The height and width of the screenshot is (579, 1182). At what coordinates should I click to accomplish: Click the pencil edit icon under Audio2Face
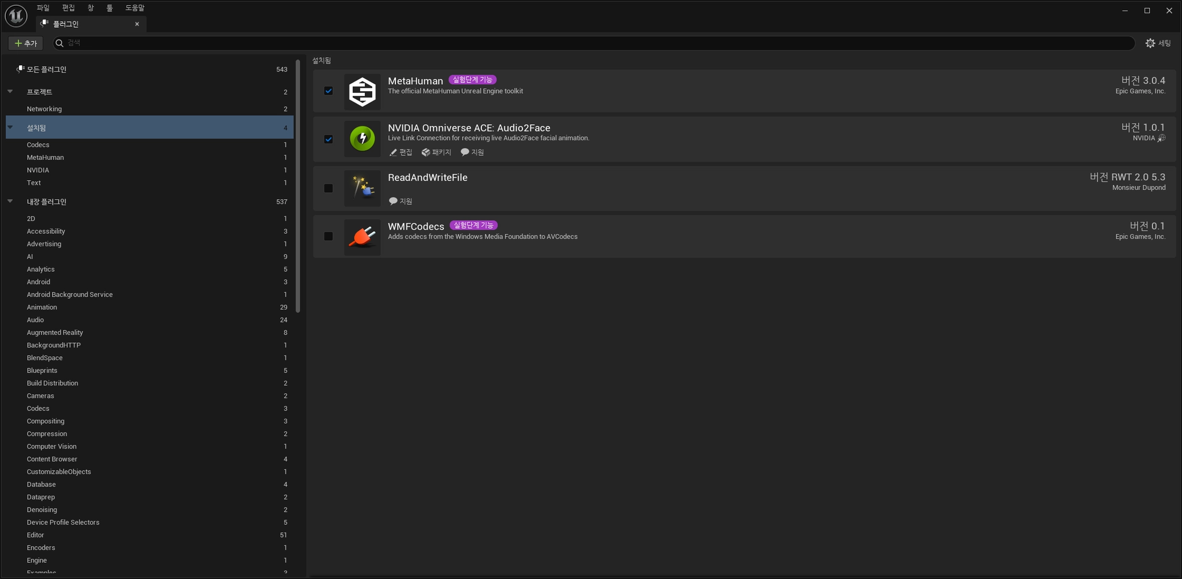(393, 152)
